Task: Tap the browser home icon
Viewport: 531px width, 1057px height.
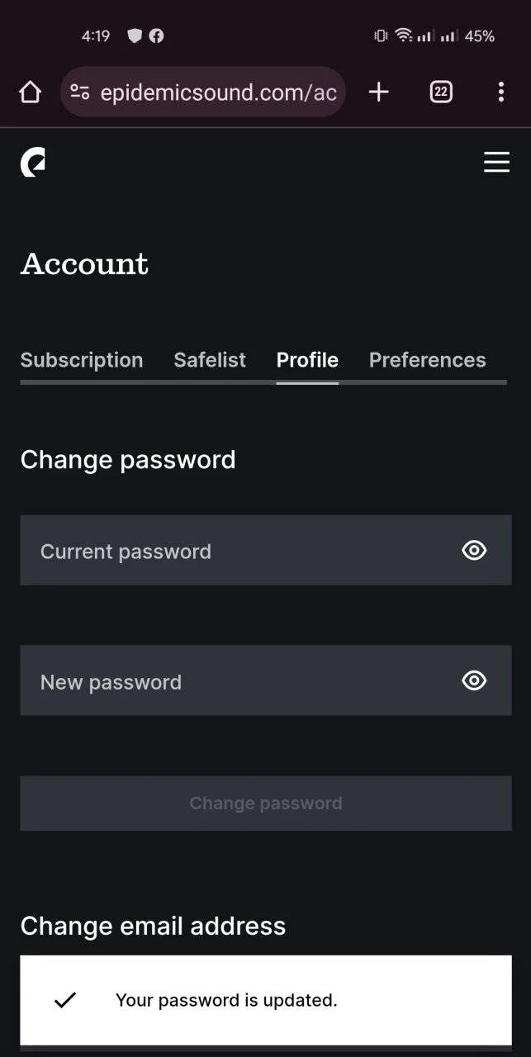Action: pos(30,92)
